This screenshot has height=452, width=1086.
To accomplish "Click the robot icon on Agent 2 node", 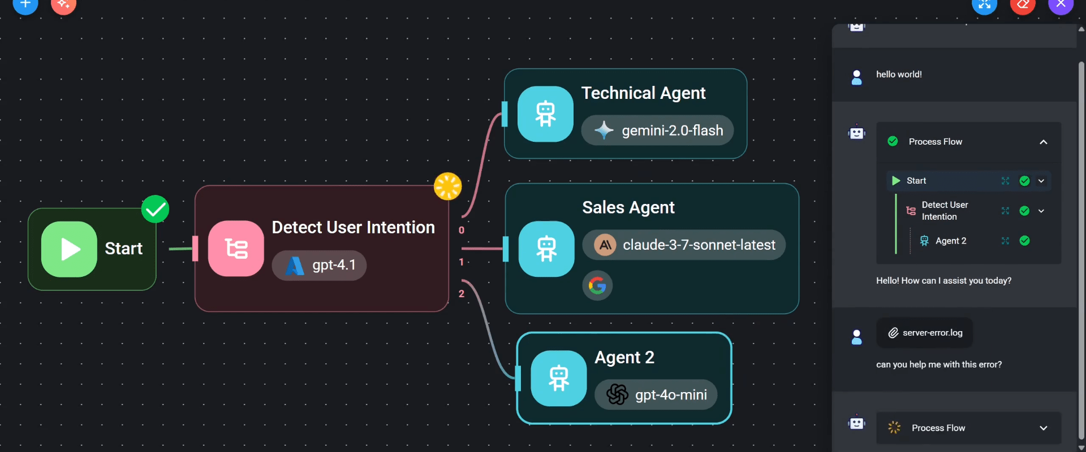I will (559, 378).
